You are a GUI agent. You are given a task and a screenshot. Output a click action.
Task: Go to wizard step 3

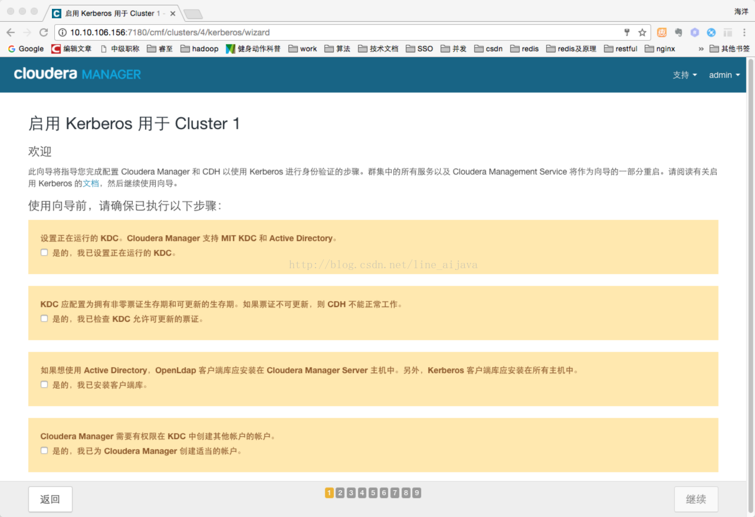click(351, 493)
